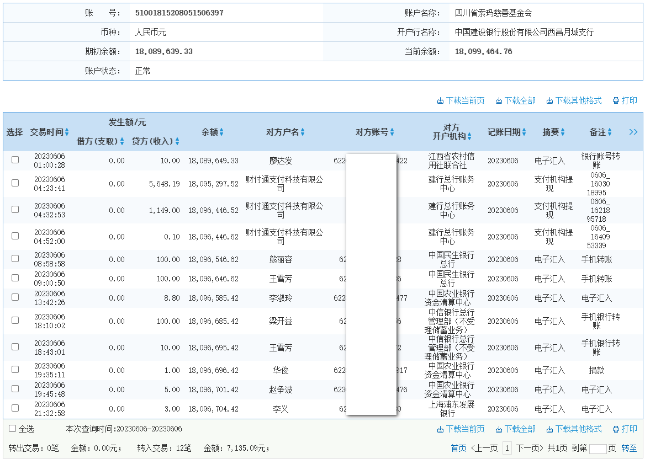Toggle the 全选 select-all checkbox
The image size is (645, 459).
point(12,429)
